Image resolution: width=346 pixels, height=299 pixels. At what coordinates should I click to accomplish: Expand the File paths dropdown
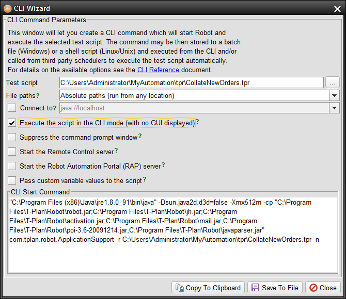(x=334, y=95)
